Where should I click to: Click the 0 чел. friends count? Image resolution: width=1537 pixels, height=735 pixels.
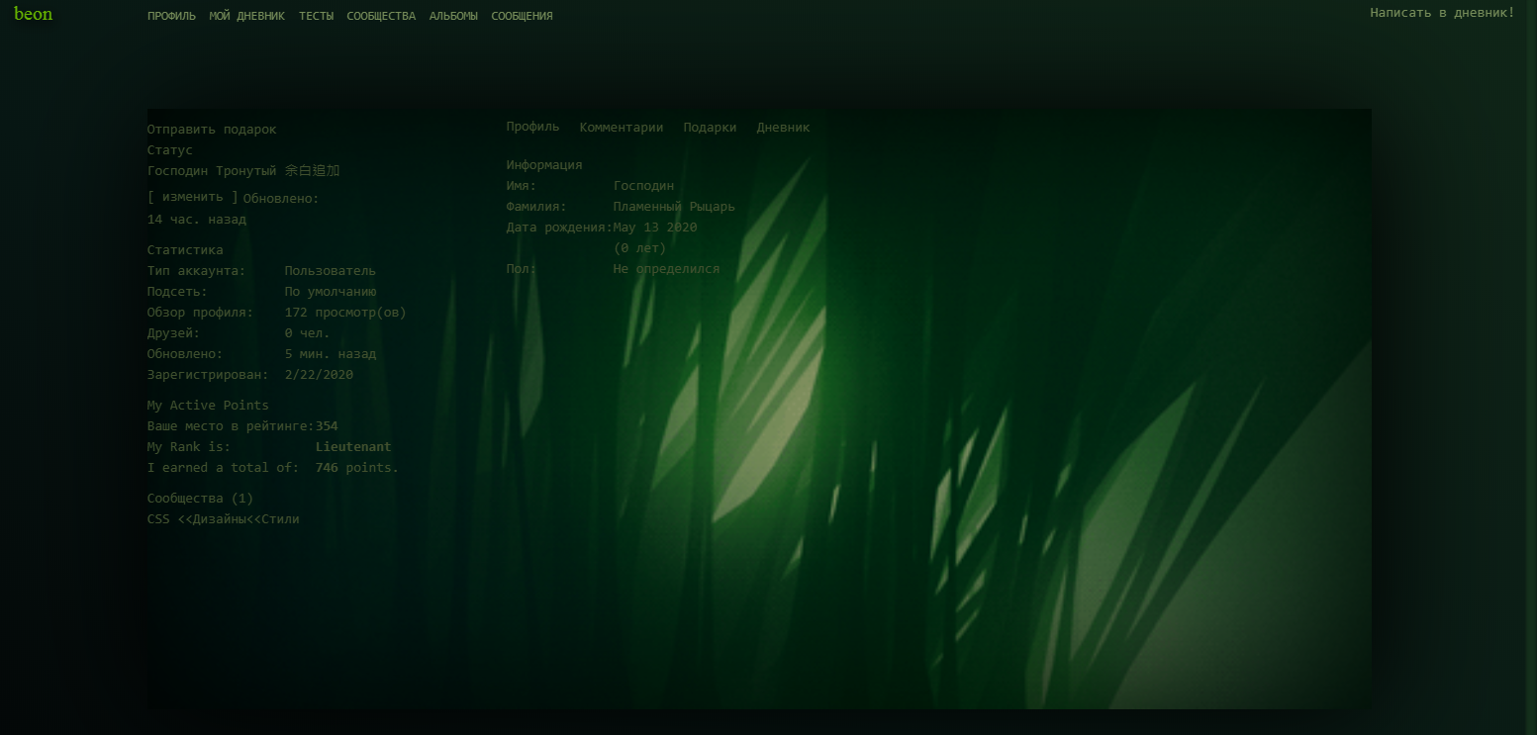pos(307,333)
